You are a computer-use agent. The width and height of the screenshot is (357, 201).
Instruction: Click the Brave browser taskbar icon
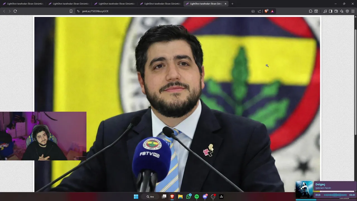click(172, 197)
